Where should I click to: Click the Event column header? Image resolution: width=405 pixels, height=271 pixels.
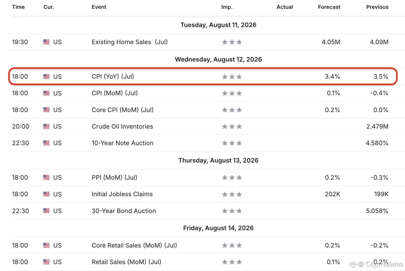pos(99,7)
